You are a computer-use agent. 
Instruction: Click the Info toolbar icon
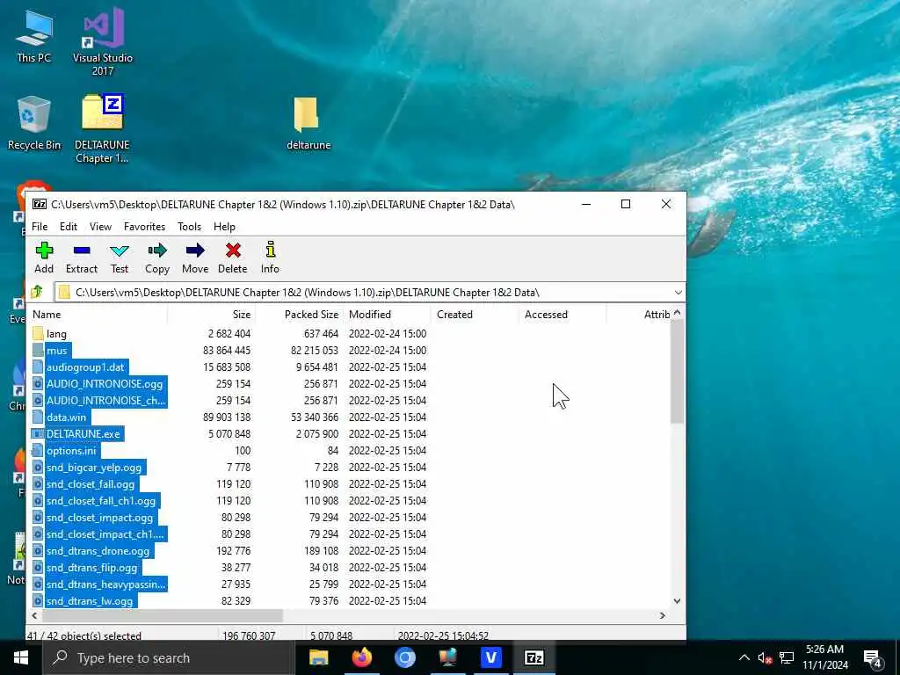pos(271,250)
